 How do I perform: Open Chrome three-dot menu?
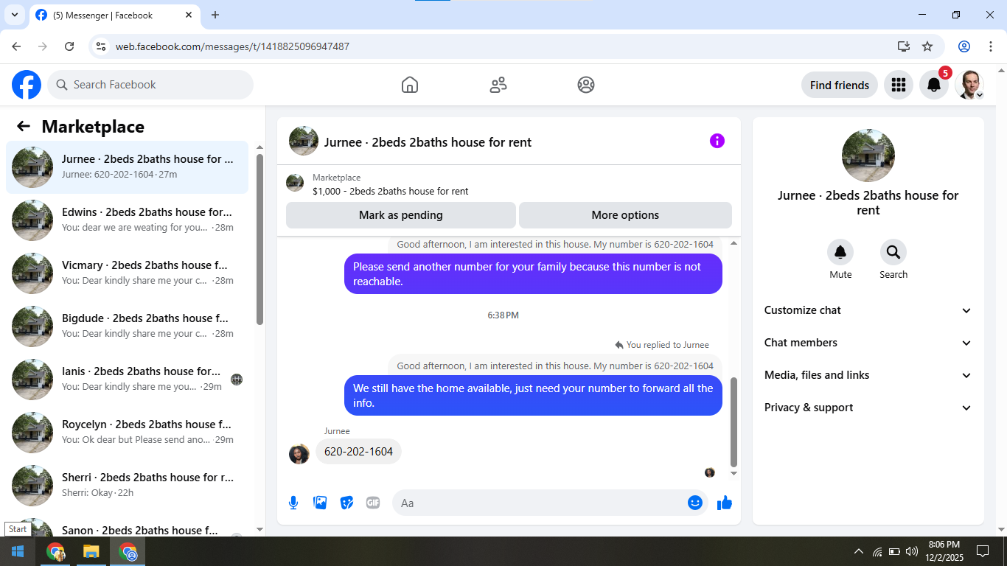991,46
